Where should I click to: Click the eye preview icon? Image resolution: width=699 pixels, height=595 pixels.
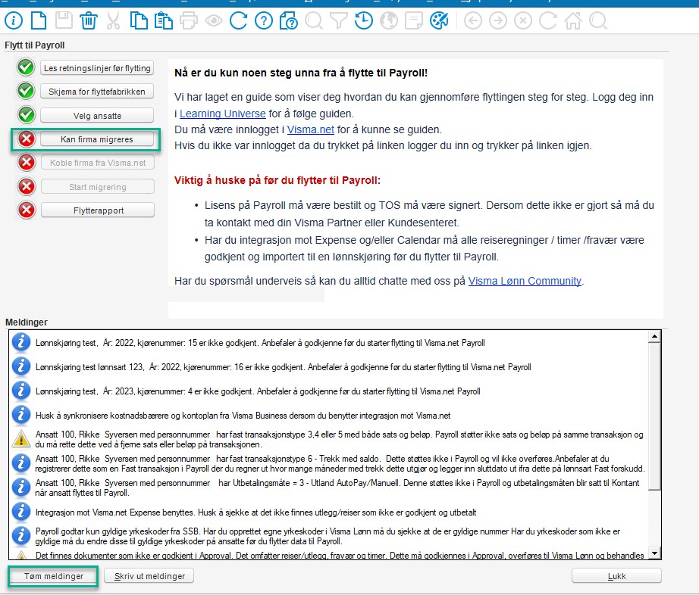tap(214, 20)
